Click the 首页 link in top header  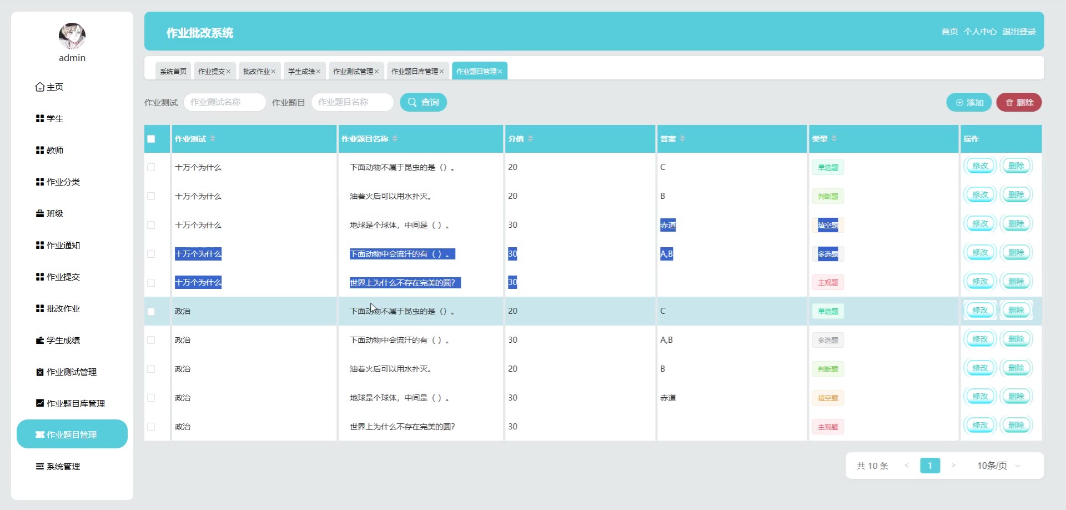(x=949, y=32)
